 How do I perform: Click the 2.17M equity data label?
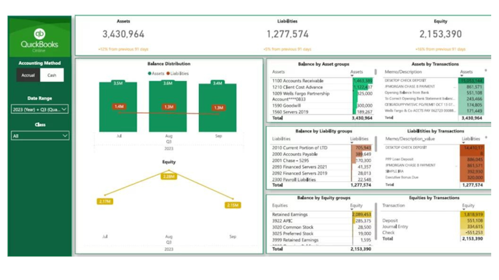coord(104,202)
